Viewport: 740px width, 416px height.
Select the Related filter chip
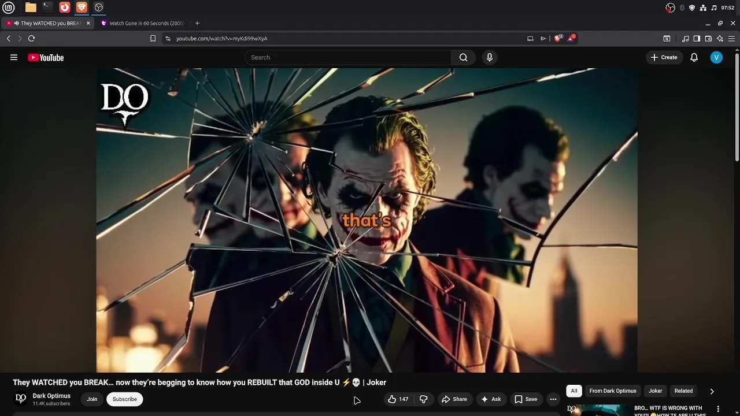coord(683,391)
